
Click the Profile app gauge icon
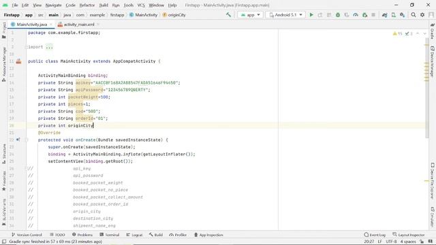[x=356, y=15]
